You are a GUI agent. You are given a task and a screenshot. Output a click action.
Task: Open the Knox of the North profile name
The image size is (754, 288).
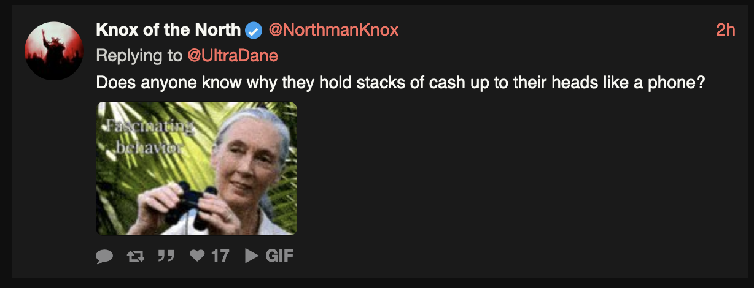[168, 29]
